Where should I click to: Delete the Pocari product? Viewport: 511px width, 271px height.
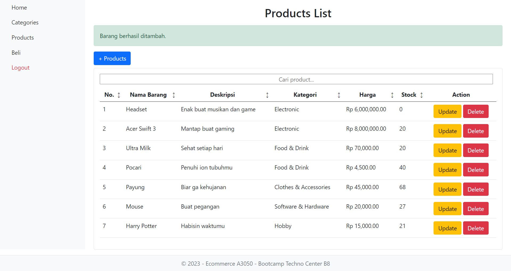(475, 170)
